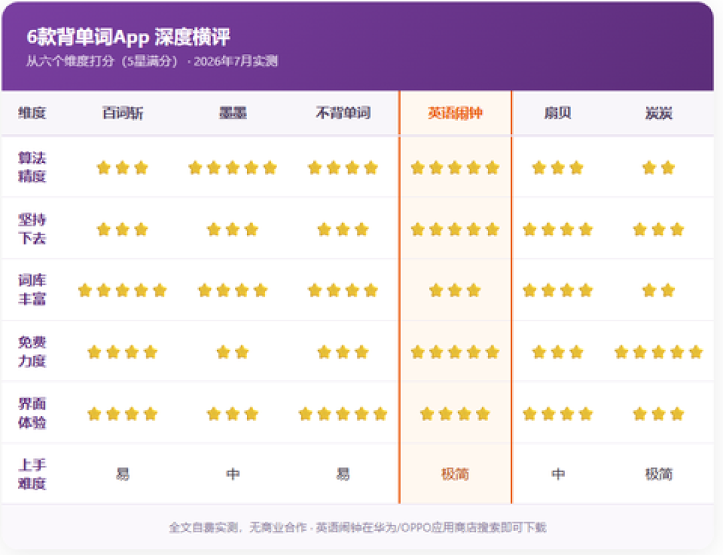Select the 不背单词 column header
Image resolution: width=723 pixels, height=555 pixels.
click(343, 113)
